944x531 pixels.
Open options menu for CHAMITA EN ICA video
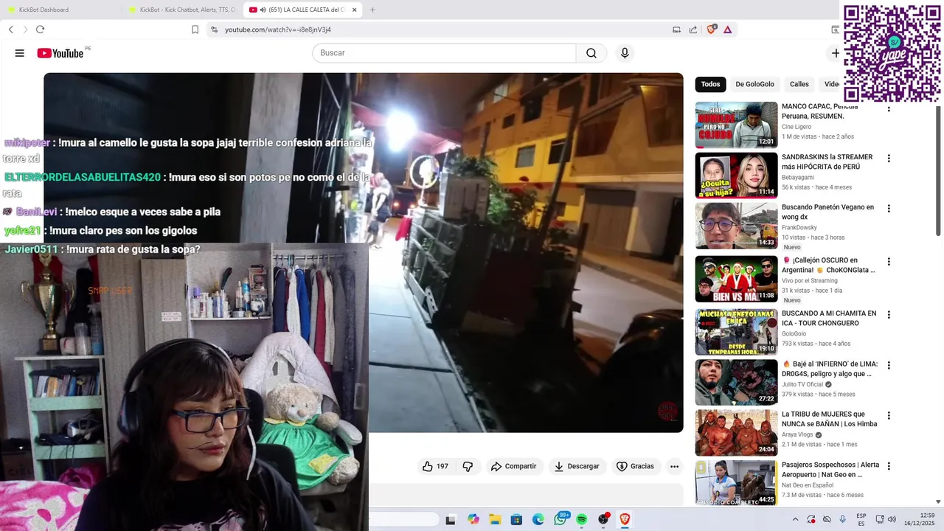tap(889, 314)
